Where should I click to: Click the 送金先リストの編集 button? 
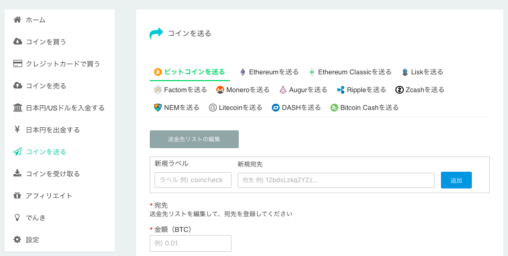click(194, 139)
